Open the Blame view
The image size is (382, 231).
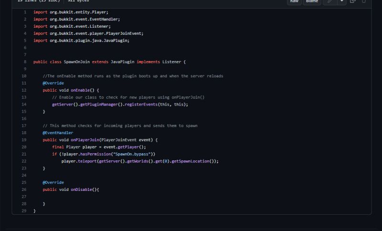coord(312,1)
